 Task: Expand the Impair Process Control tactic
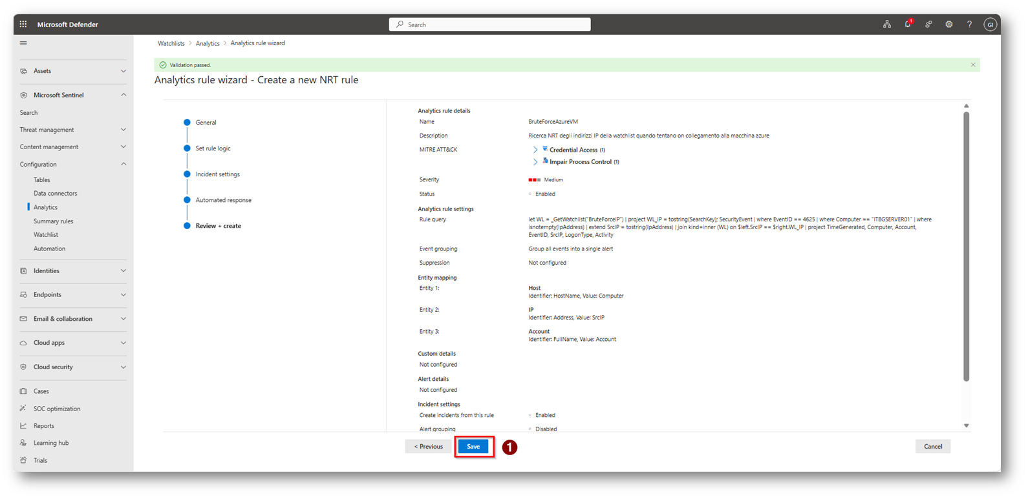535,162
